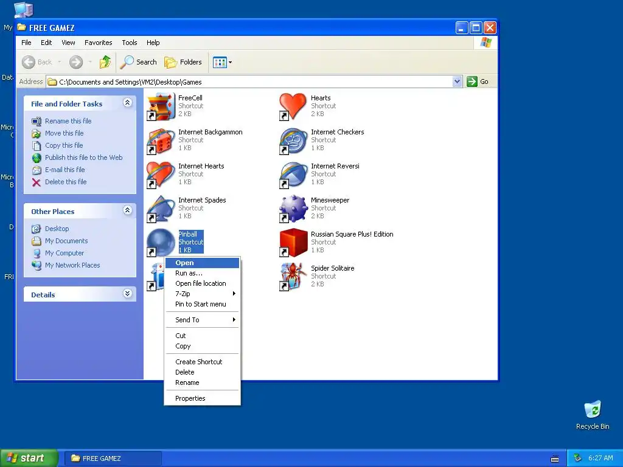Screen dimensions: 623x467
Task: Select the Internet Hearts icon
Action: (161, 175)
